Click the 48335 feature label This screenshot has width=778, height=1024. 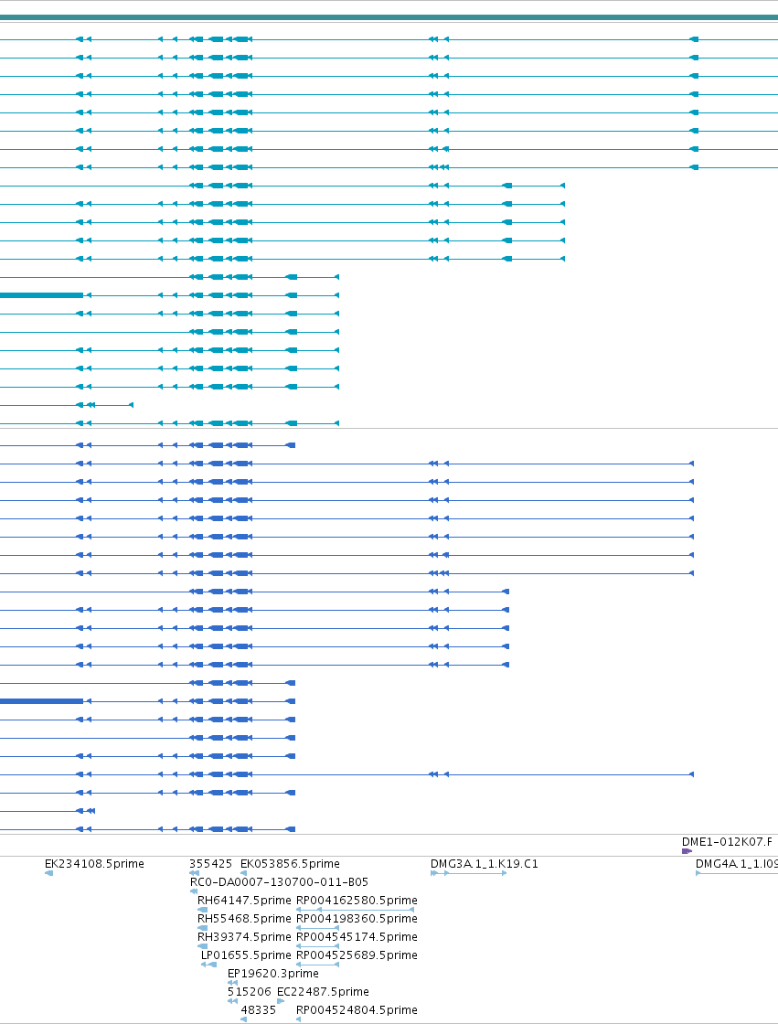(x=258, y=1009)
